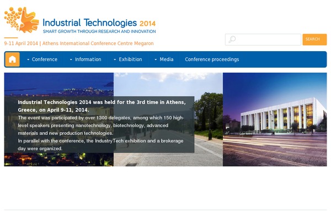Viewport: 331px width, 220px height.
Task: Click the 'over 1300 delegates' sentence
Action: tap(101, 125)
